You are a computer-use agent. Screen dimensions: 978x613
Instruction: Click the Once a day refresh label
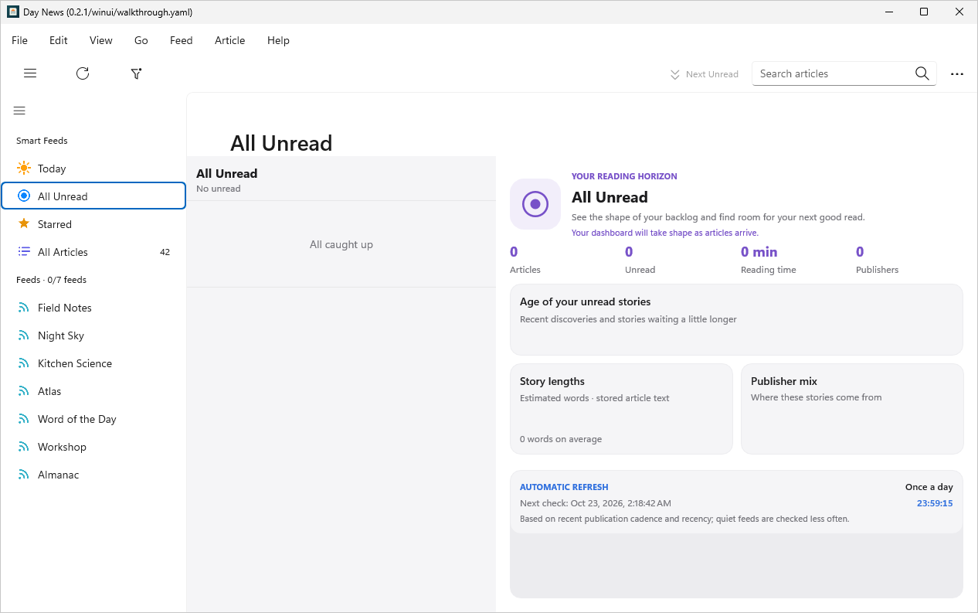929,487
